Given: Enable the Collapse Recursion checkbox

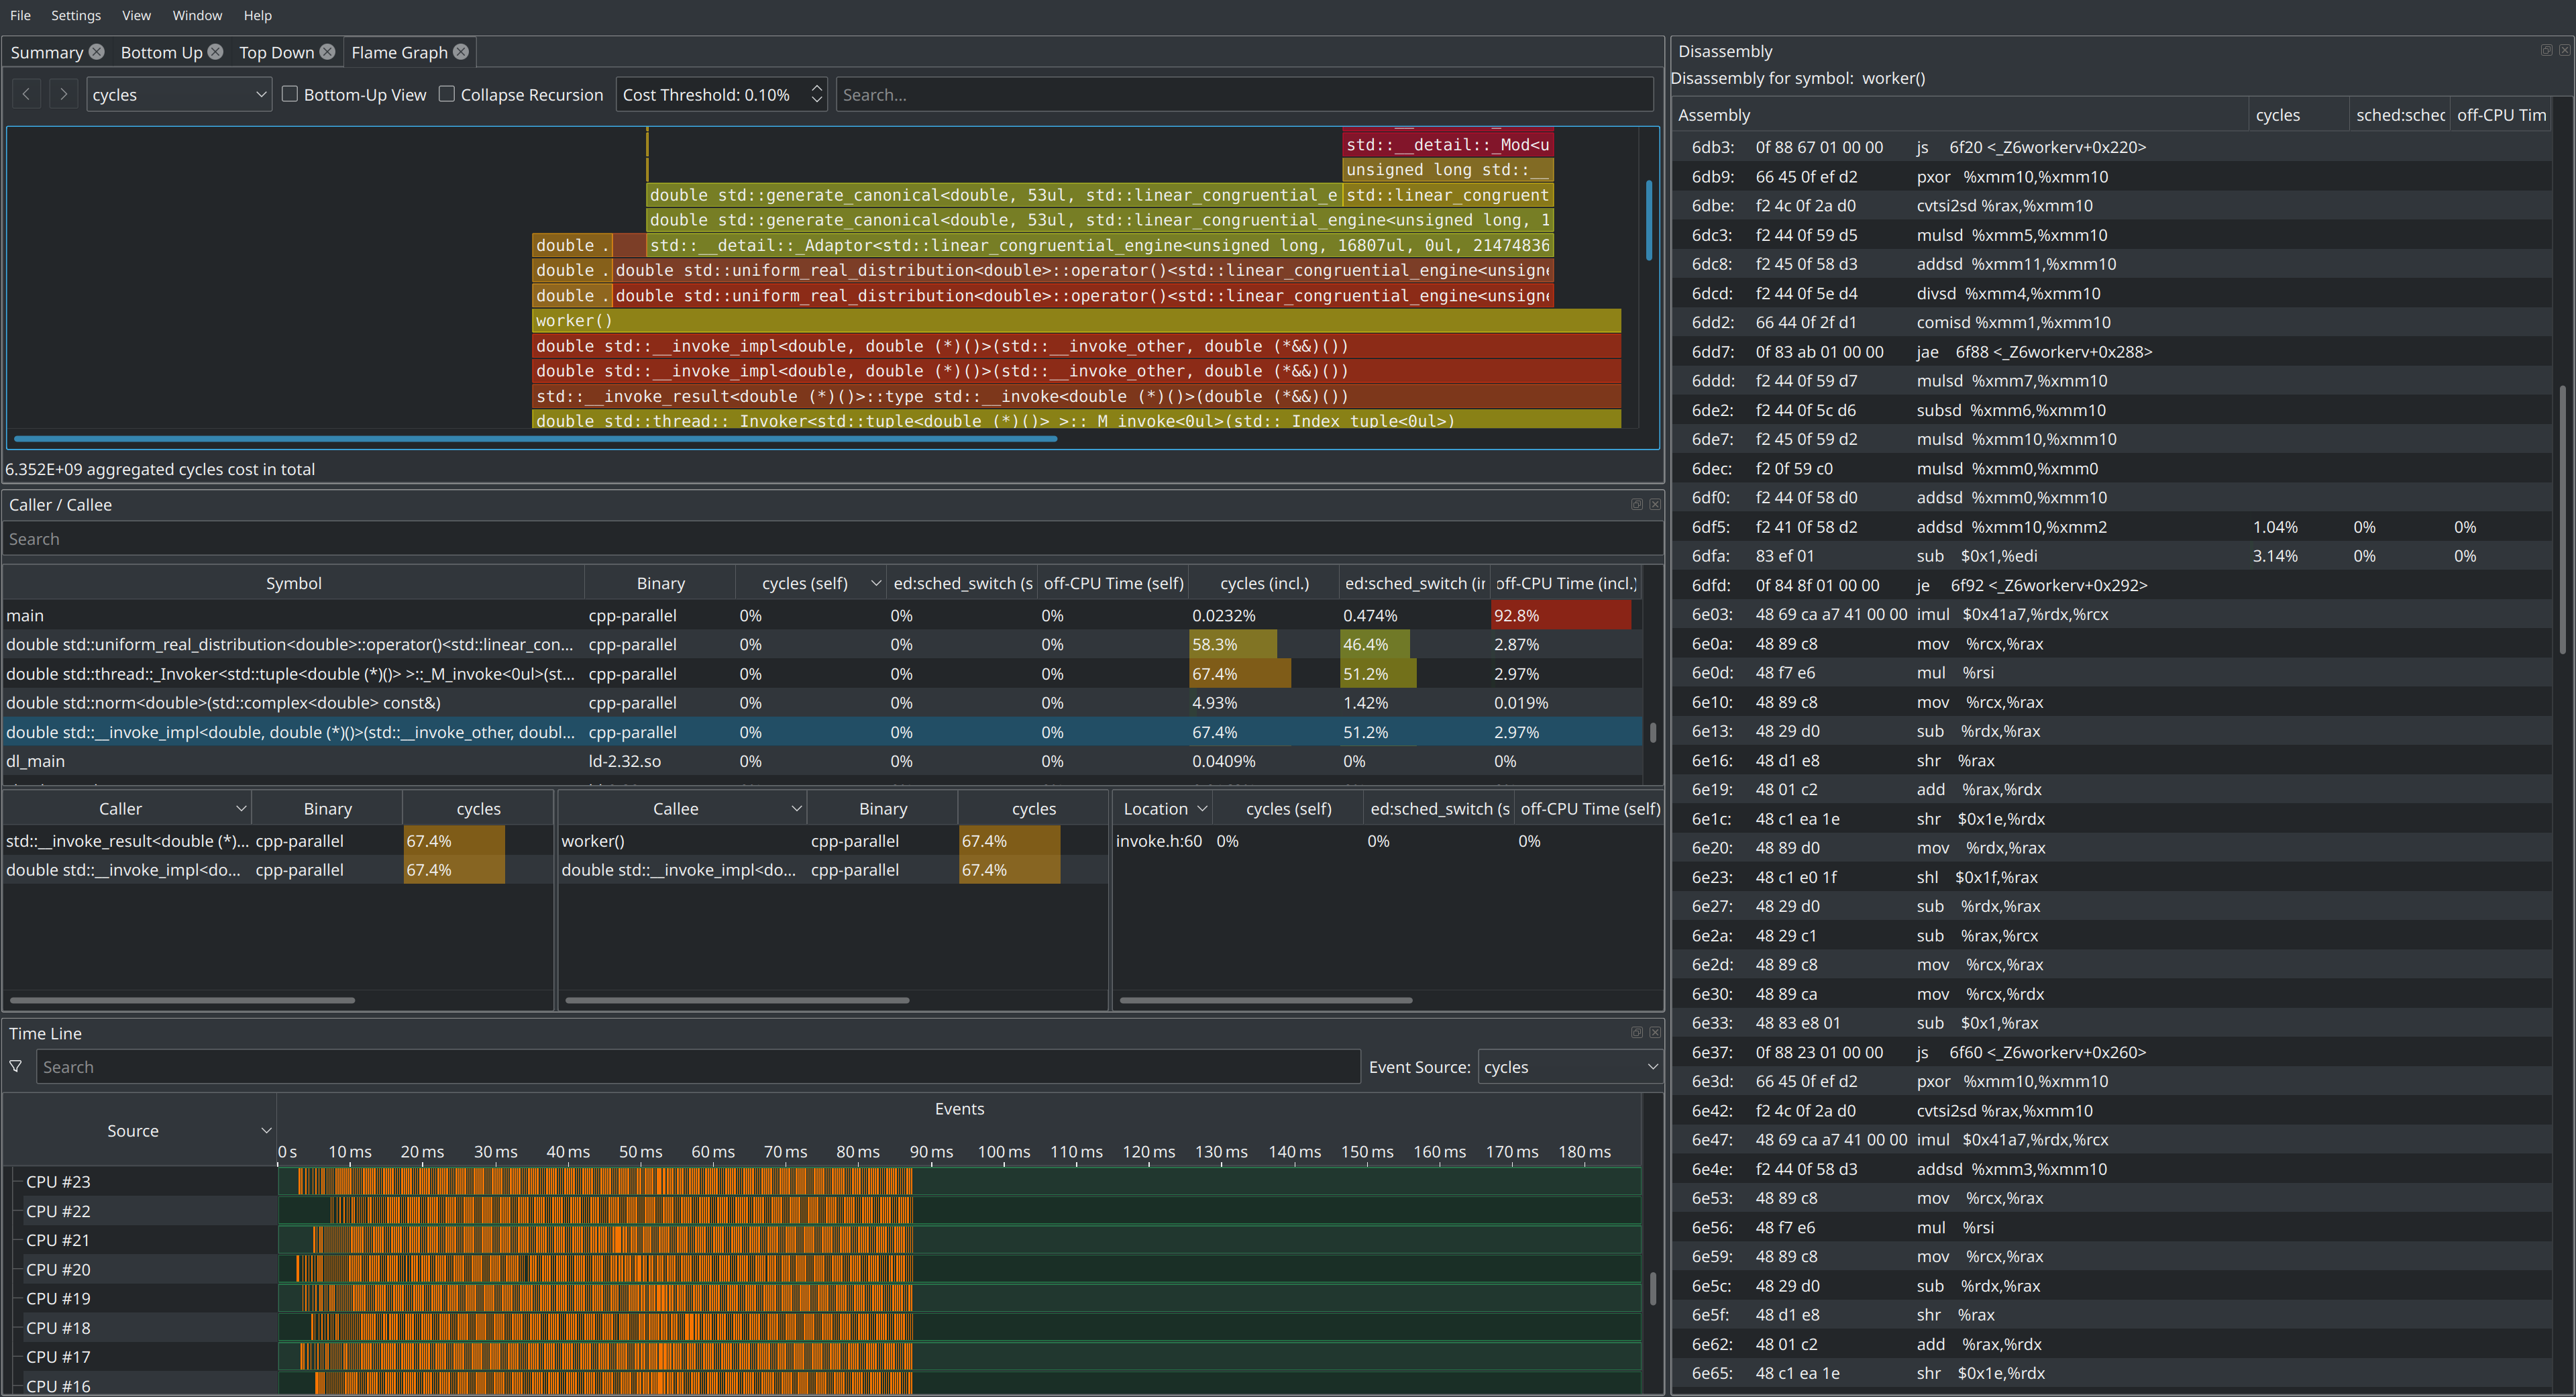Looking at the screenshot, I should click(447, 94).
